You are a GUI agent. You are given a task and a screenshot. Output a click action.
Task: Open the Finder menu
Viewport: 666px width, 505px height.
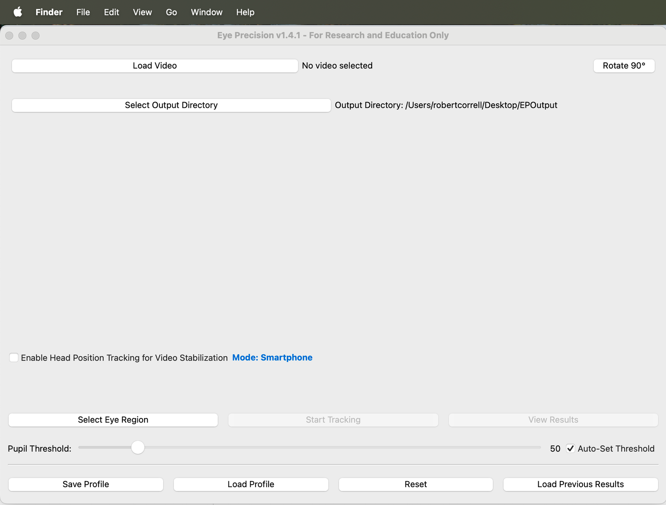(x=49, y=12)
